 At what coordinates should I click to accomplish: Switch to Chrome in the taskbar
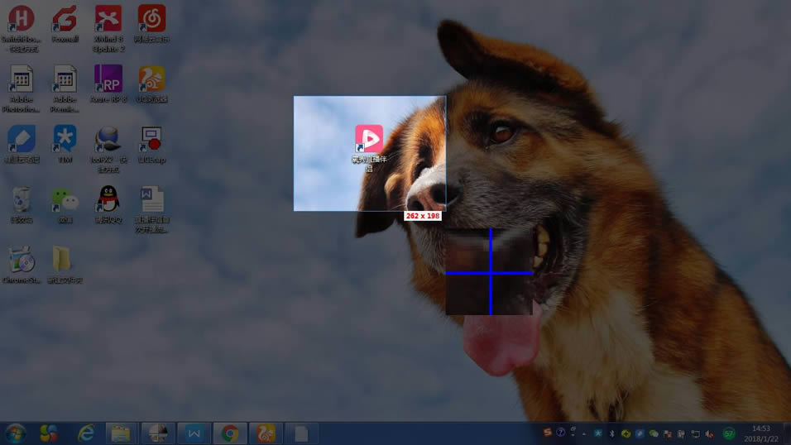click(229, 433)
